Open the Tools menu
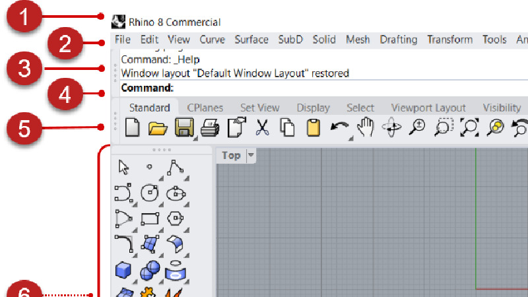 pyautogui.click(x=494, y=40)
